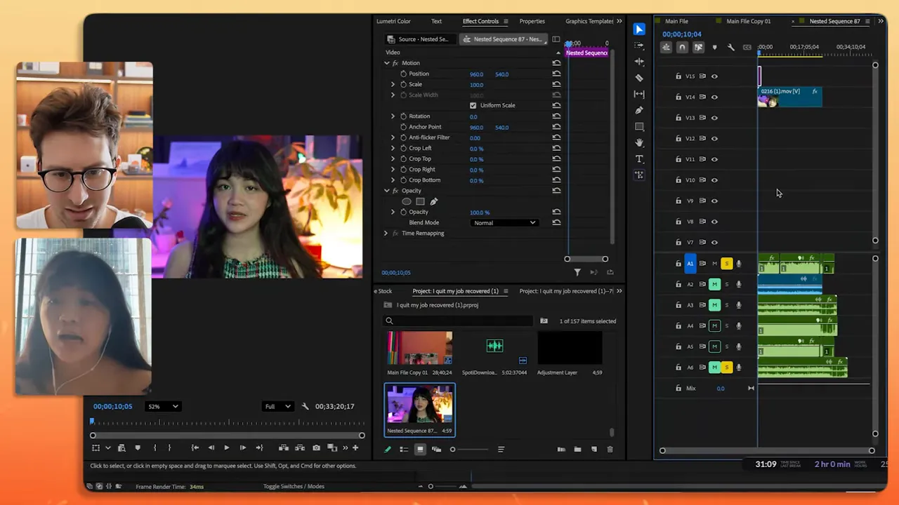This screenshot has height=505, width=899.
Task: Delete selected item with trash icon
Action: click(610, 449)
